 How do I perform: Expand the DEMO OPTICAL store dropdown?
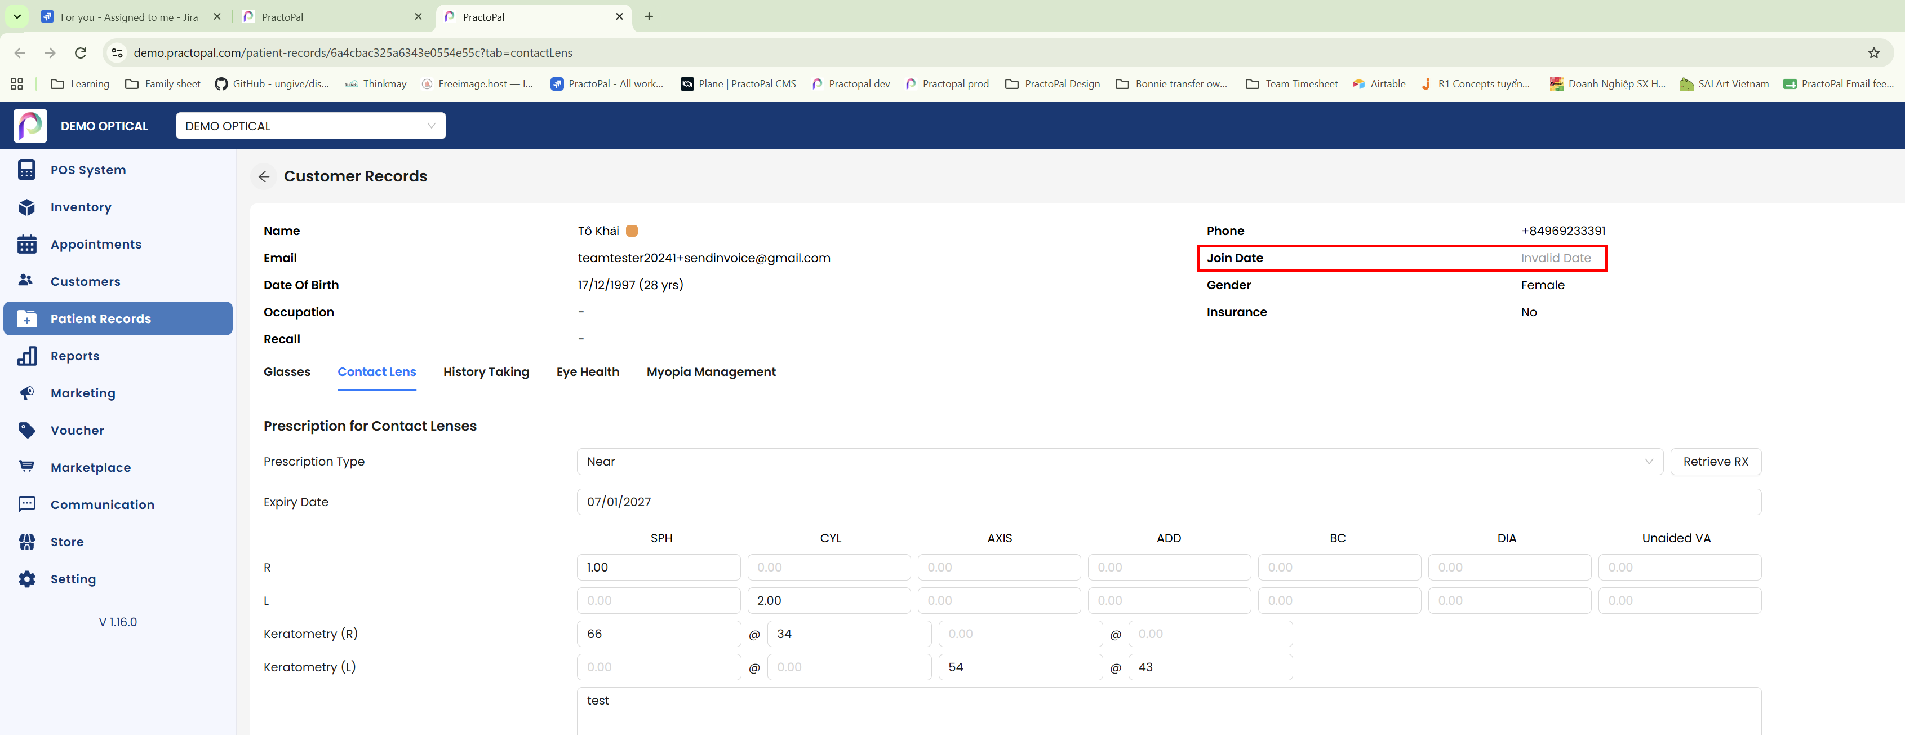coord(310,126)
